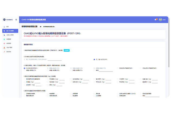The width and height of the screenshot is (171, 114).
Task: Check 拉考沙胺 (mg) checkbox
Action: tap(71, 82)
